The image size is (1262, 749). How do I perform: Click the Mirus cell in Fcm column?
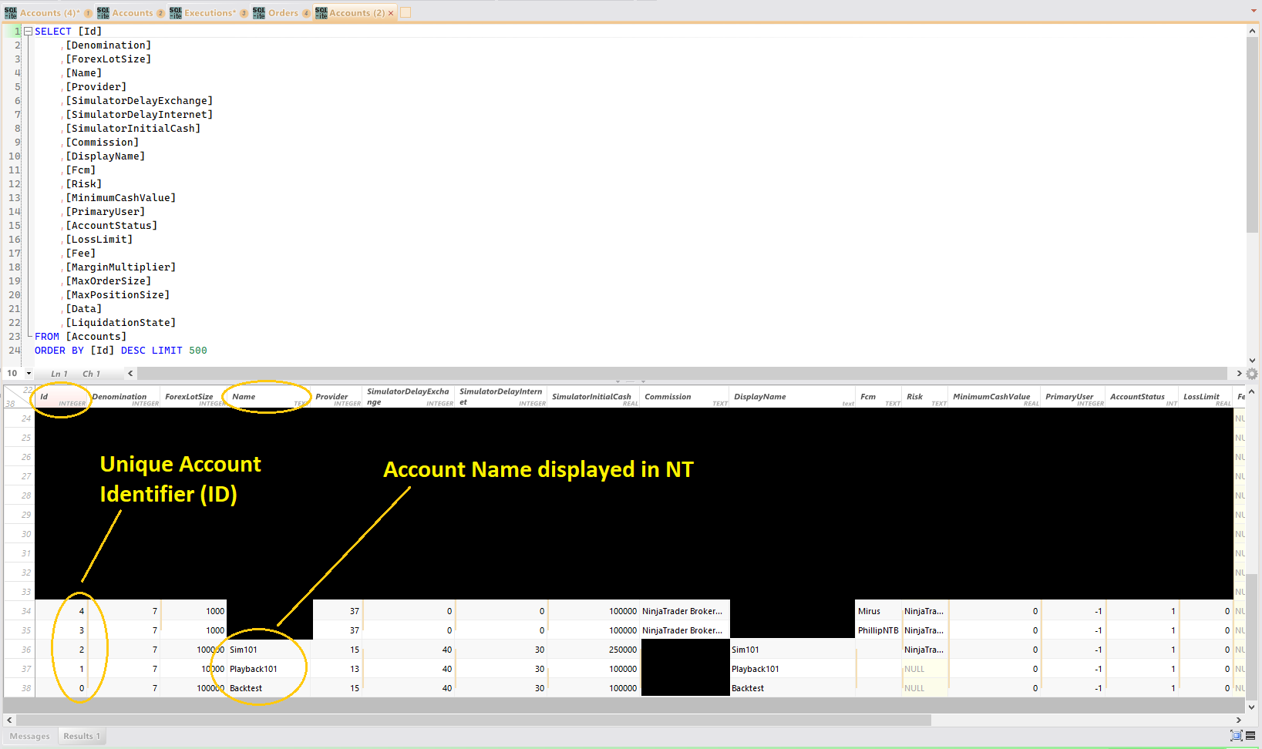(880, 611)
